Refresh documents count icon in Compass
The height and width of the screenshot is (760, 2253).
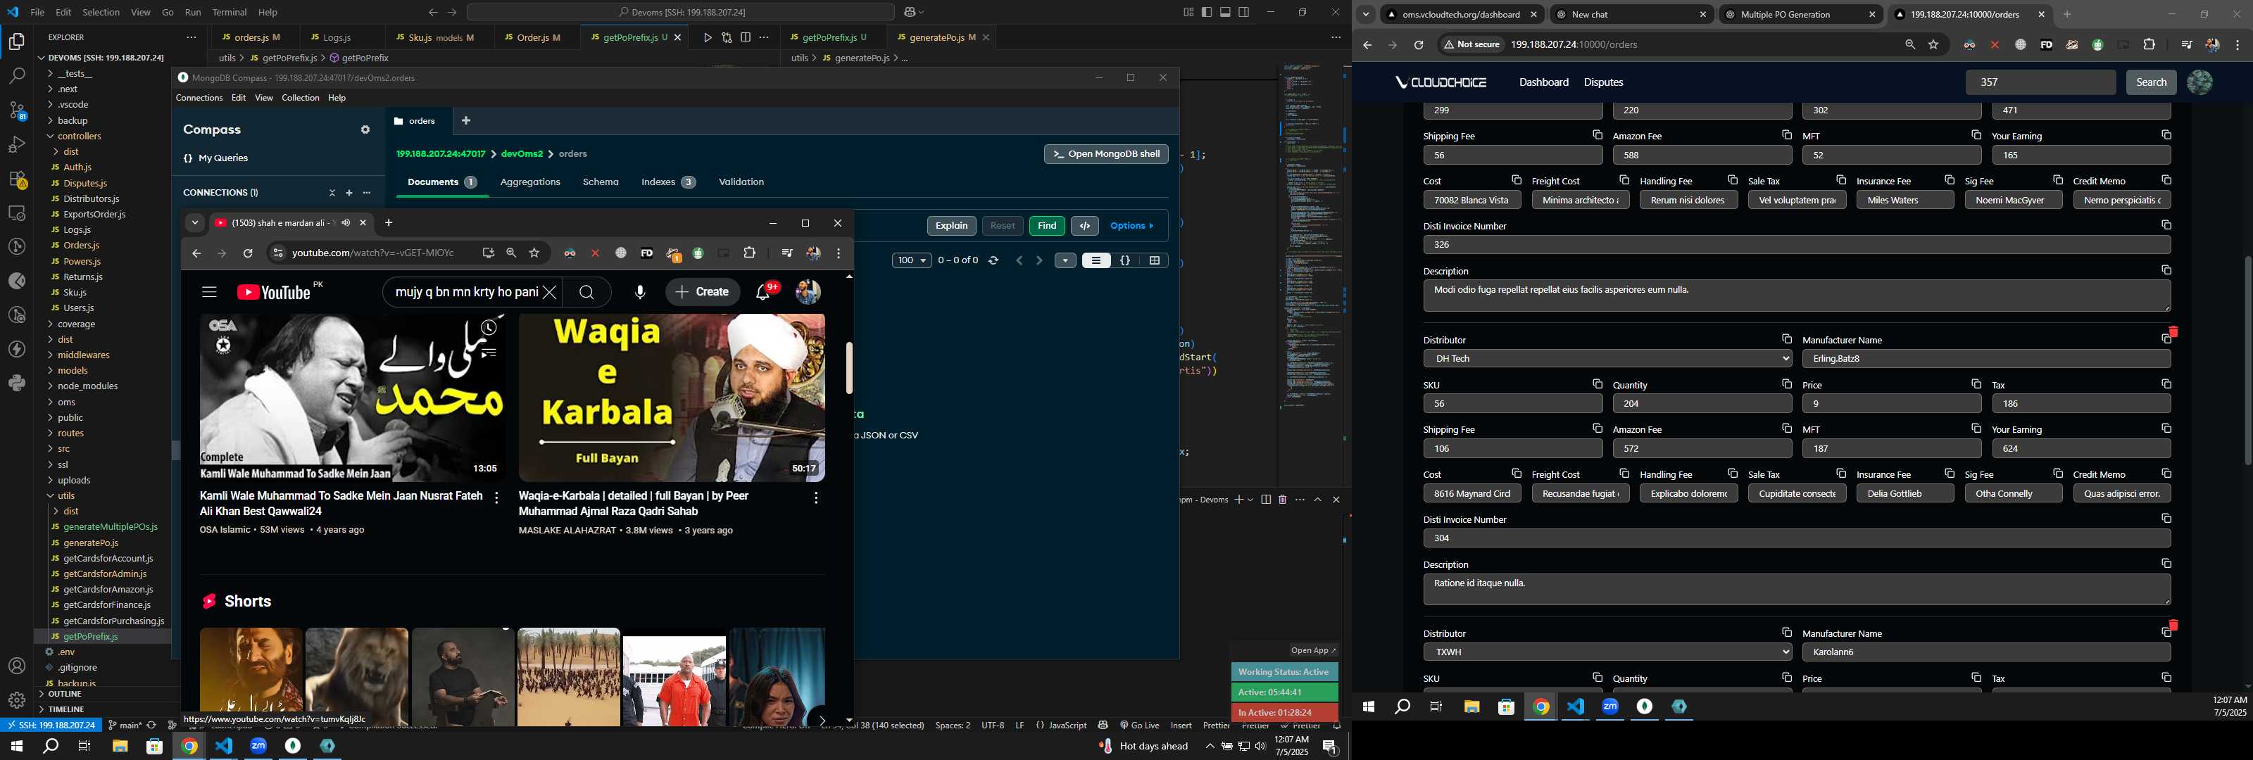pyautogui.click(x=993, y=260)
